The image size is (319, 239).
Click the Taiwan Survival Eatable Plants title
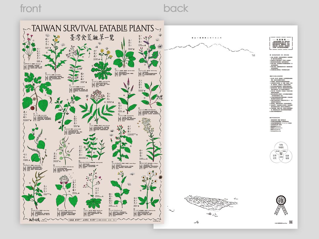click(92, 28)
